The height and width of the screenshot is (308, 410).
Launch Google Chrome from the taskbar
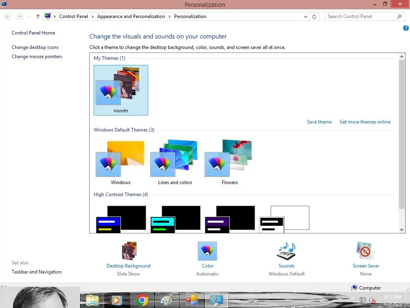(142, 300)
